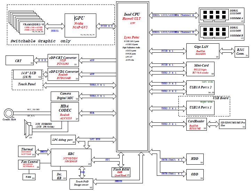Viewport: 251px width, 191px height.
Task: Click the 'Touch Panel' label
Action: [27, 84]
